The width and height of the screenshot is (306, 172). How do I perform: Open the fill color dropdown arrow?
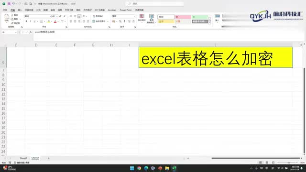click(52, 21)
